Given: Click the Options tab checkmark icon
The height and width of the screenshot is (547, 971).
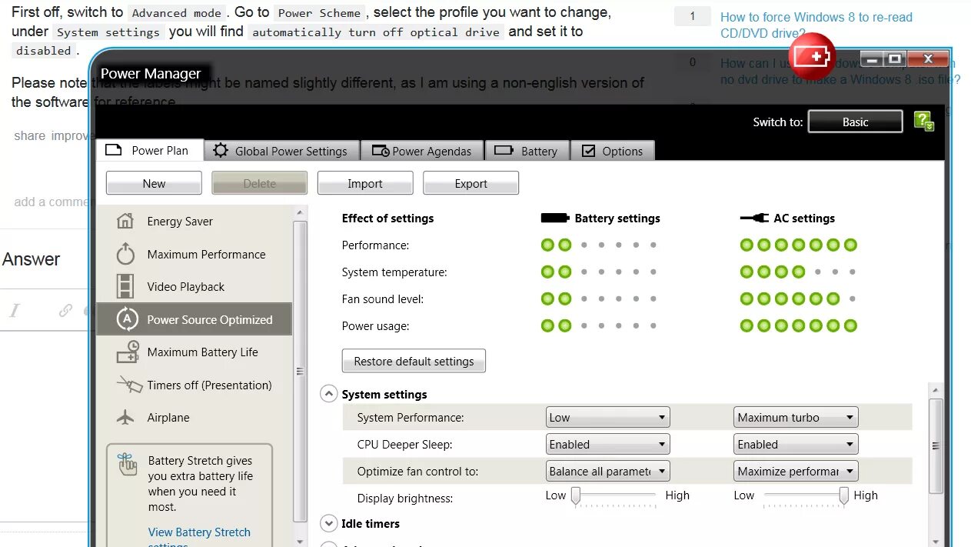Looking at the screenshot, I should pyautogui.click(x=588, y=151).
